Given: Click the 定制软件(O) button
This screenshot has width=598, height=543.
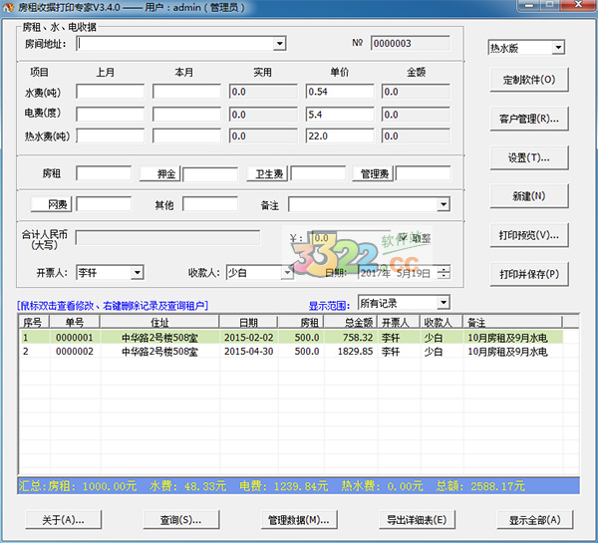Looking at the screenshot, I should coord(528,80).
